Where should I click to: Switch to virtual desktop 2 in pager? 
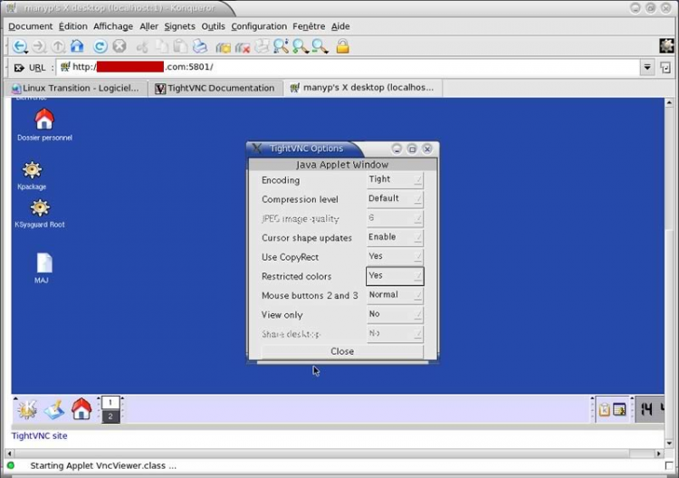click(x=110, y=416)
